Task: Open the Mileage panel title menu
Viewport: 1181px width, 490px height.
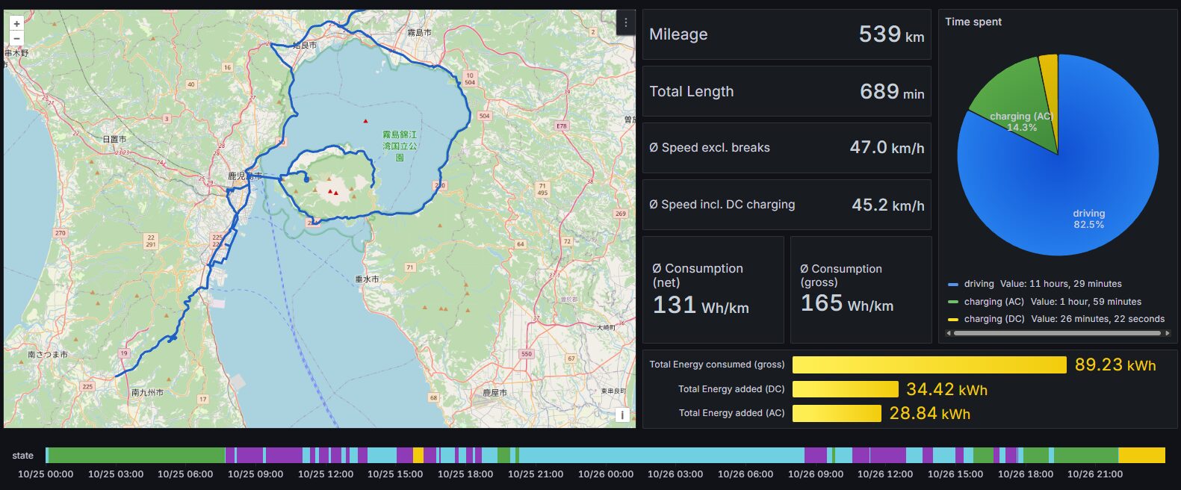Action: click(678, 34)
